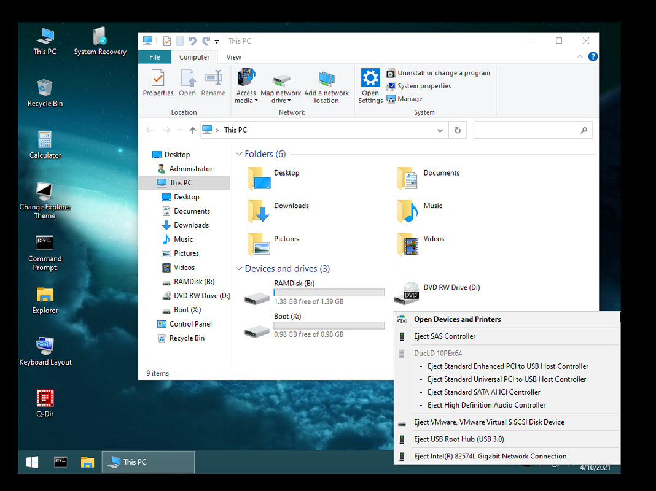Viewport: 656px width, 491px height.
Task: Select the Downloads folder in Folders group
Action: coord(278,211)
